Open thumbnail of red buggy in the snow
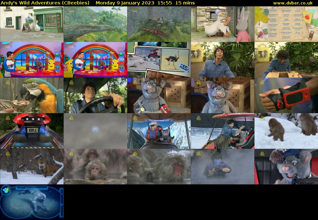 click(223, 131)
